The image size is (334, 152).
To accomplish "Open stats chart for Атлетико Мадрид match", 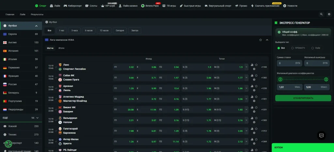I will (x=252, y=97).
